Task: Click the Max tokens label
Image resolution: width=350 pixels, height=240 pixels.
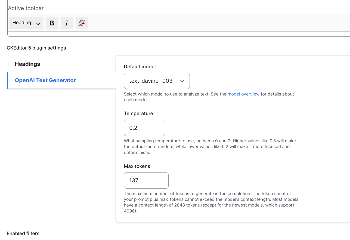Action: pos(137,166)
